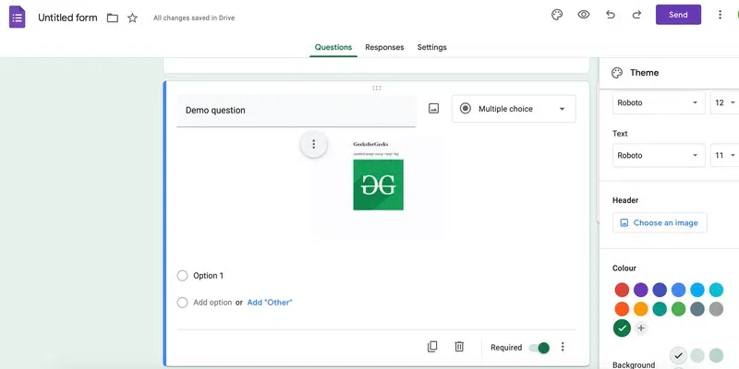Select the blue-grey colour swatch
The image size is (739, 369).
(x=697, y=309)
